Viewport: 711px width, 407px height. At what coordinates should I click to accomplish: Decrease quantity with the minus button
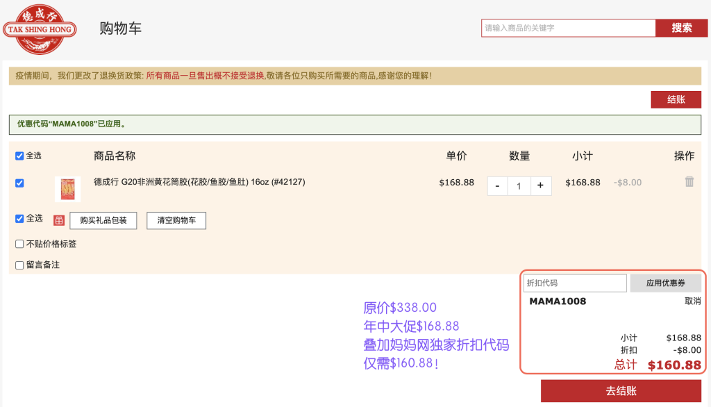(497, 186)
